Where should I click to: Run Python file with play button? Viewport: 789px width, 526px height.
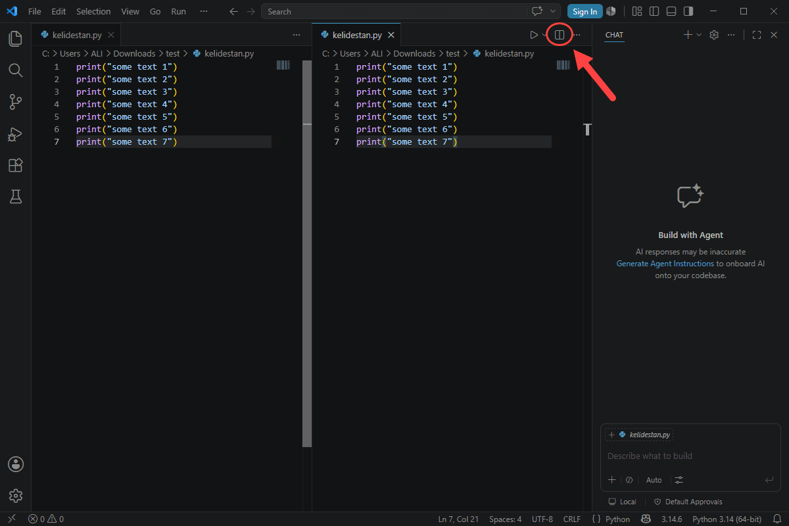pos(533,35)
